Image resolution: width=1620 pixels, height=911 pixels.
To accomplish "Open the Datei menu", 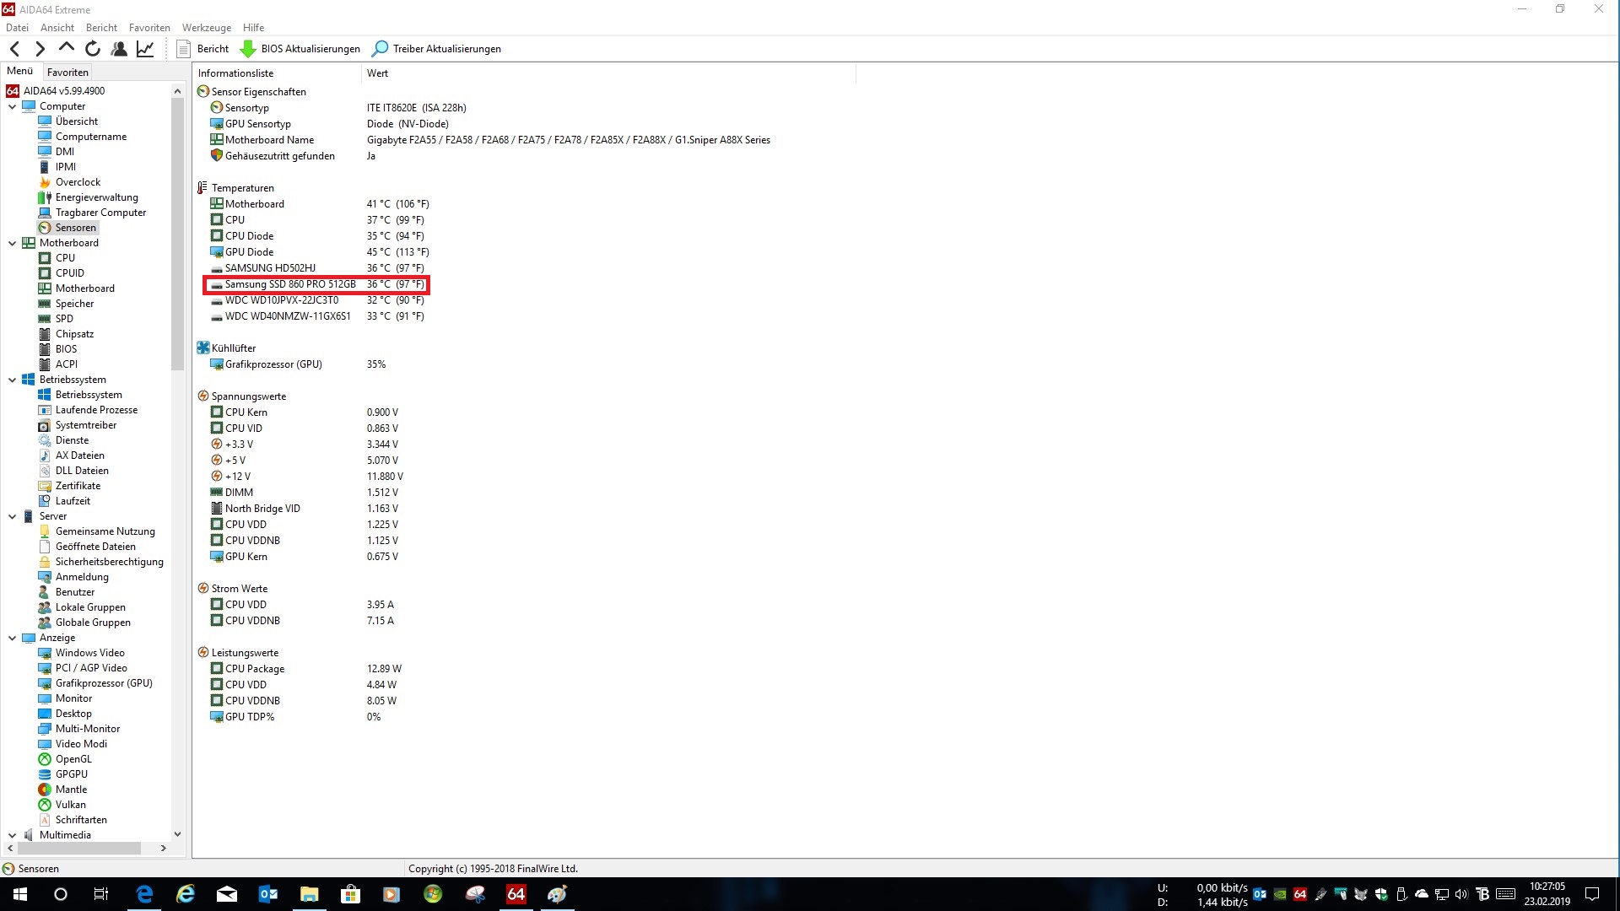I will (17, 28).
